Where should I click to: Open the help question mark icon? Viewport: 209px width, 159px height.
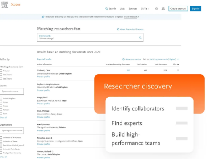(x=157, y=8)
